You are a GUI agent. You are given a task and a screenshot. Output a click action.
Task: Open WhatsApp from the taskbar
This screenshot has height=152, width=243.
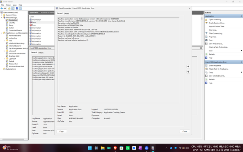click(128, 148)
